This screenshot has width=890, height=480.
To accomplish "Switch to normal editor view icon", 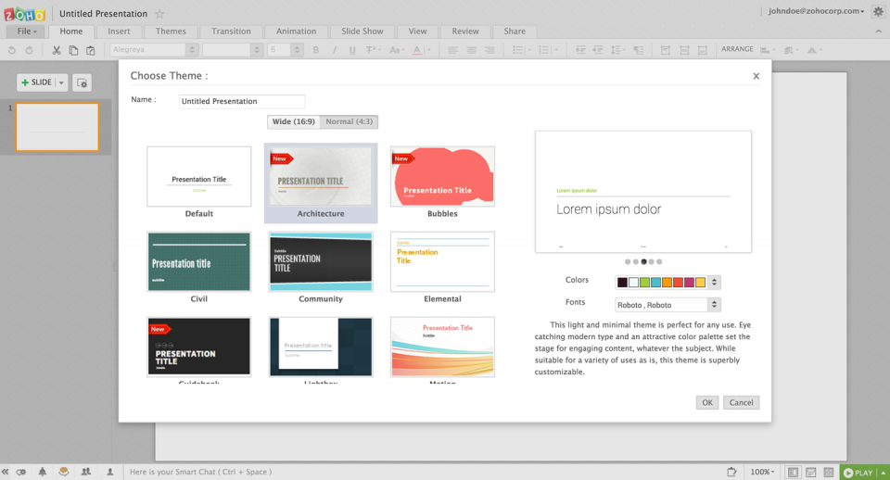I will point(793,472).
